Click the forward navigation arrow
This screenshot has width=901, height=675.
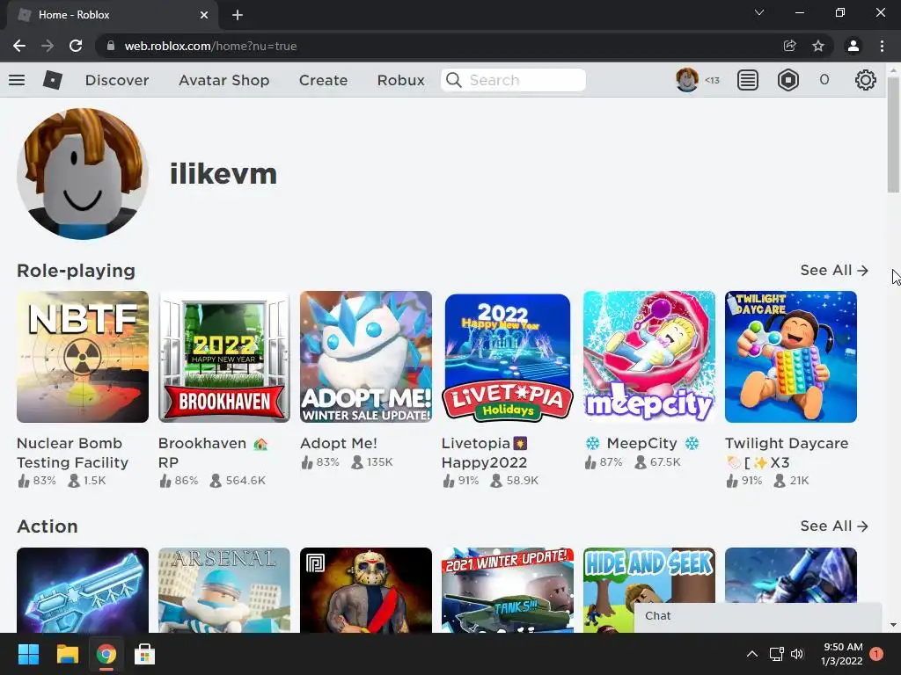48,46
